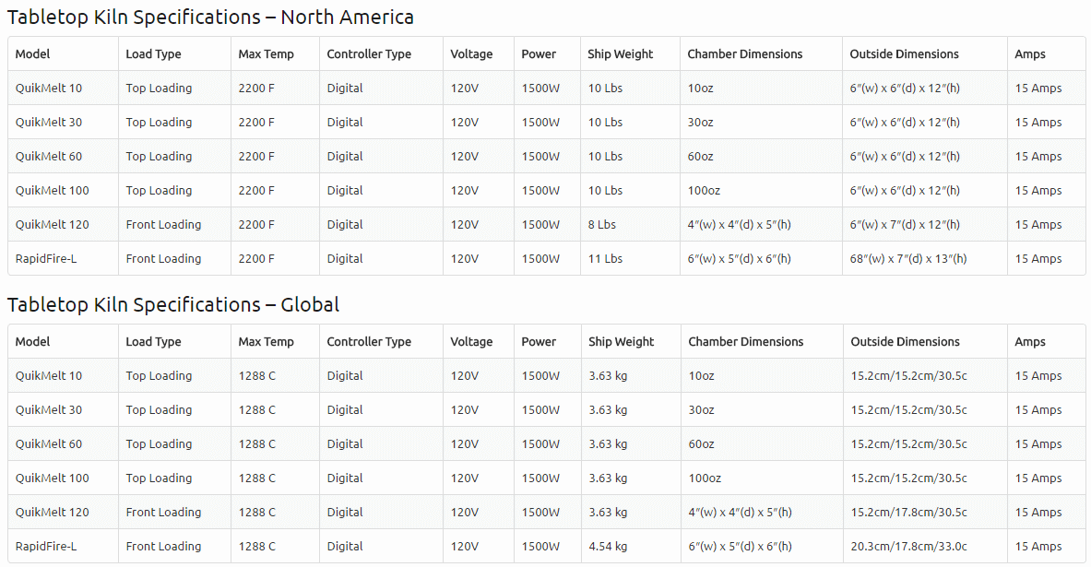The width and height of the screenshot is (1091, 567).
Task: Click the 68"(w) x 7"(d) x 13"(h) outside dimensions
Action: (908, 259)
